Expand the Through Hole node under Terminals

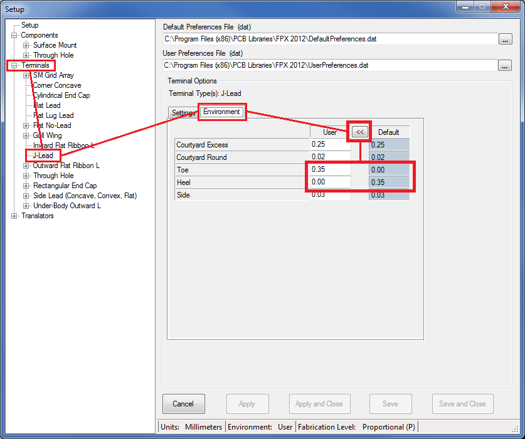pos(26,176)
